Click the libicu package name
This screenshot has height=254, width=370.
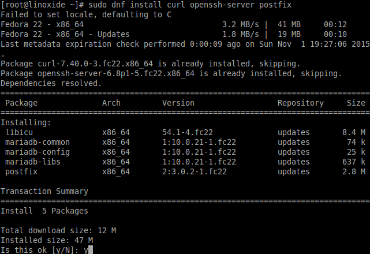pyautogui.click(x=19, y=132)
